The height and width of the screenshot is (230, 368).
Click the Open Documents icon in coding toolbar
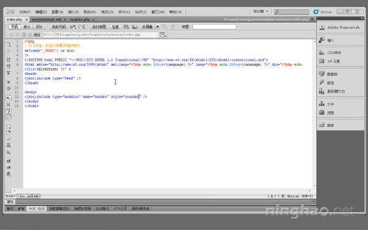(9, 44)
